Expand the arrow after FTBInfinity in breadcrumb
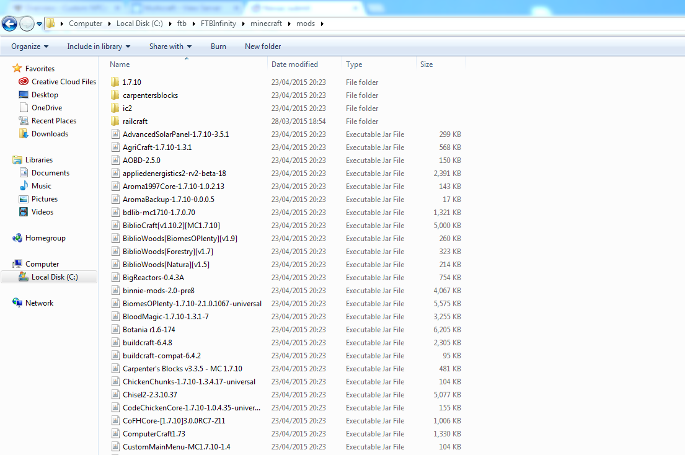685x455 pixels. [244, 24]
